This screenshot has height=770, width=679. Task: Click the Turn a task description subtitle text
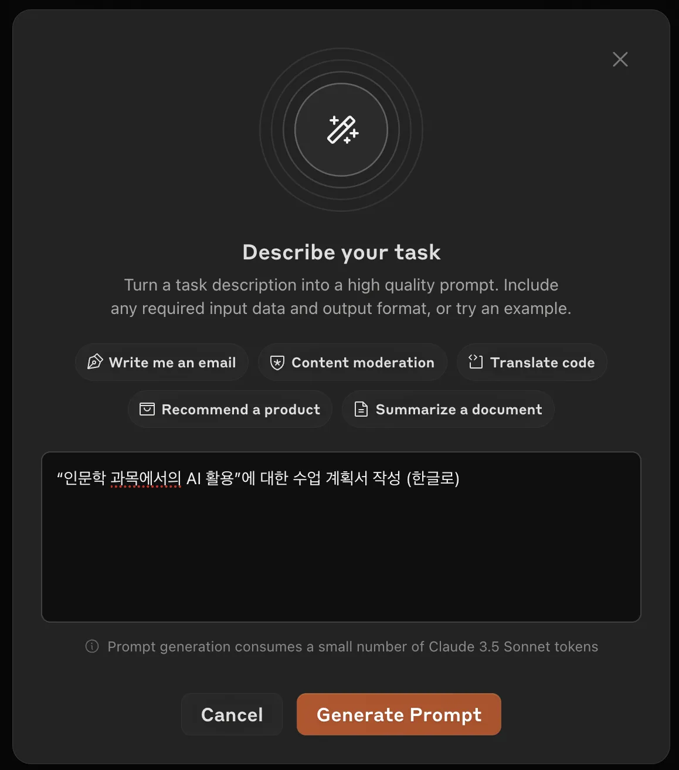click(341, 296)
